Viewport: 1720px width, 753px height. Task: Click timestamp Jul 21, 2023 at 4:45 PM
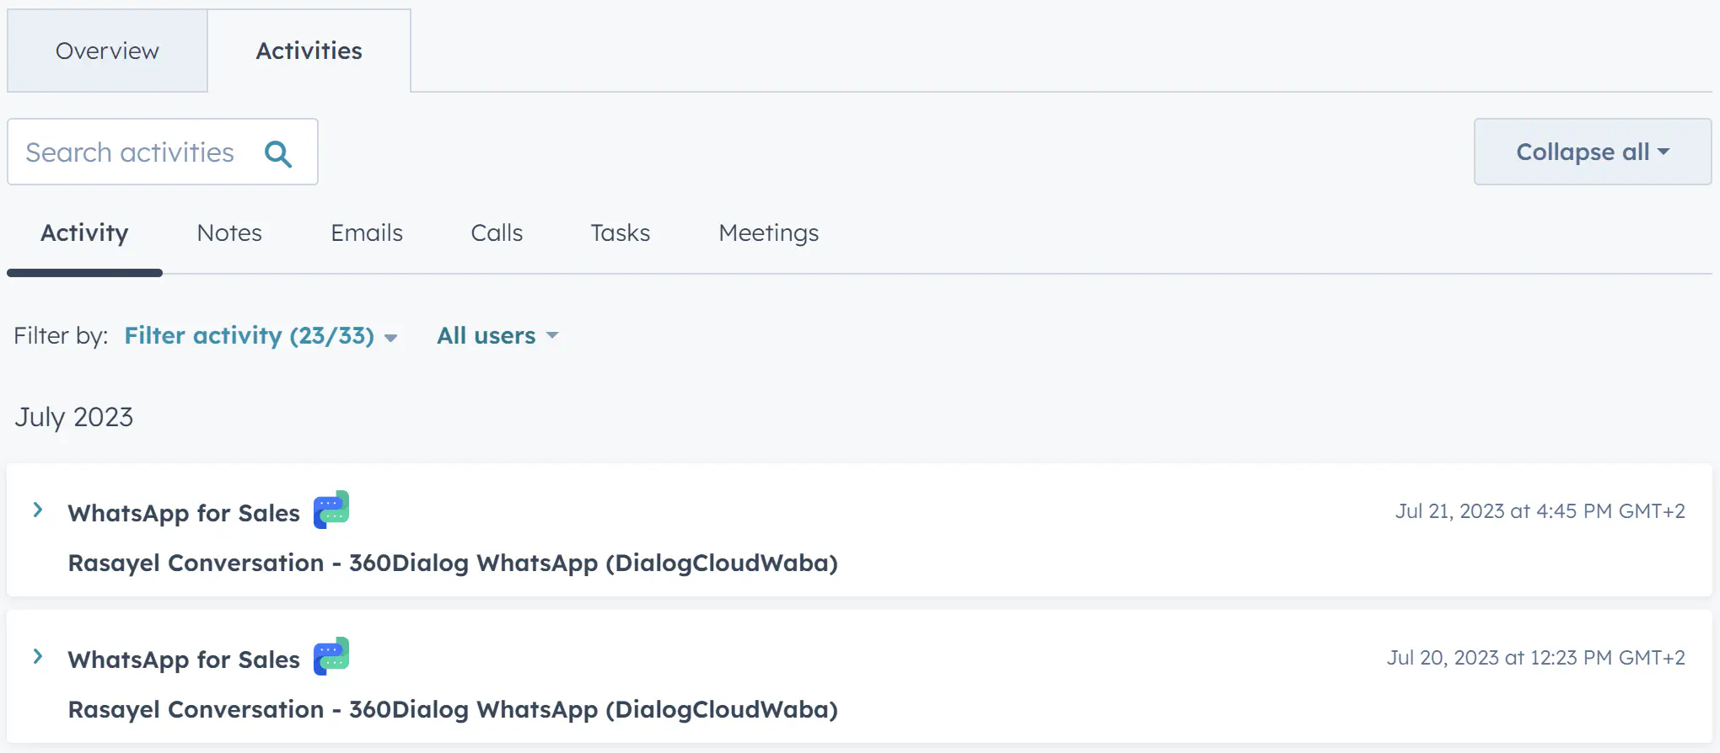(1540, 511)
